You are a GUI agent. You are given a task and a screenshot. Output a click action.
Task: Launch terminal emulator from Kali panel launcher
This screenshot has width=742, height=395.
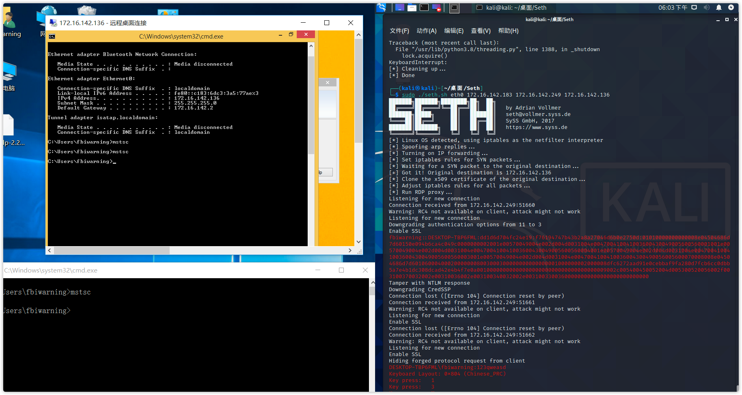424,7
